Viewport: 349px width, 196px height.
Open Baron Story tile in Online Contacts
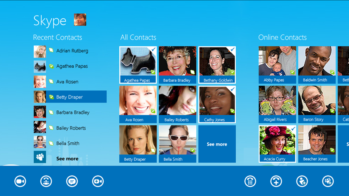(317, 104)
